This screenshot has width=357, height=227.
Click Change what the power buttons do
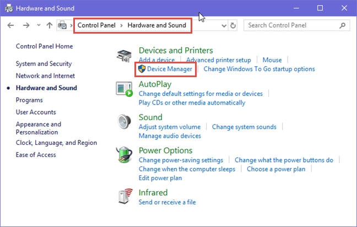[x=284, y=160]
